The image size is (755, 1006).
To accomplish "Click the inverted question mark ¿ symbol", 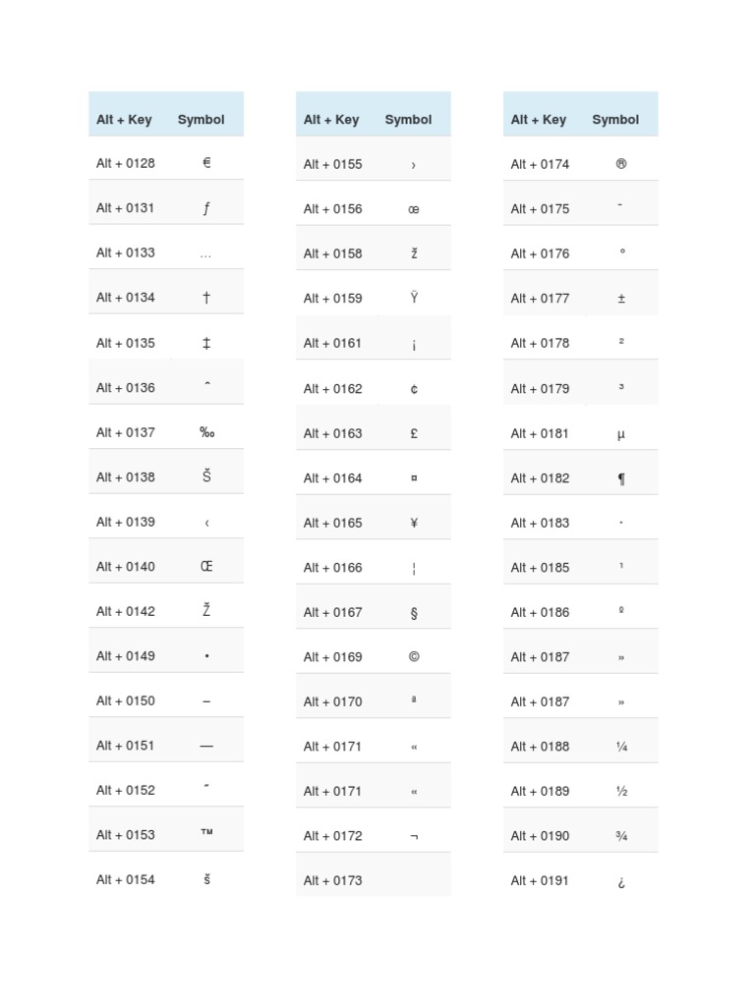I will coord(621,881).
